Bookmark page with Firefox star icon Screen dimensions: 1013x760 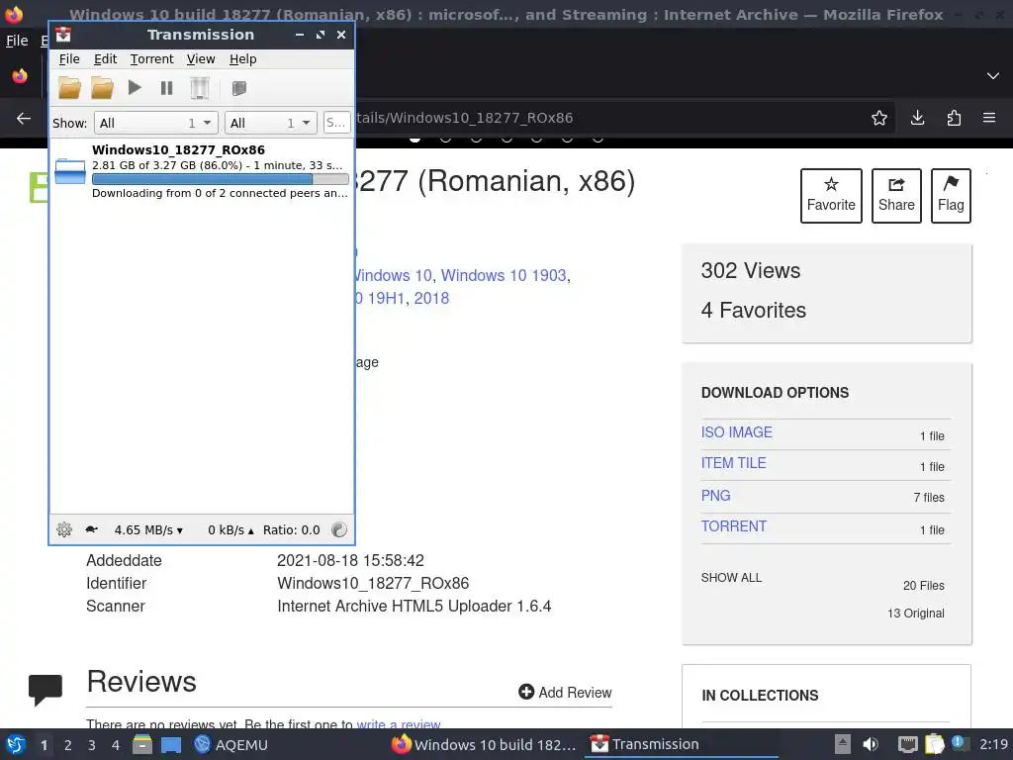pos(879,118)
